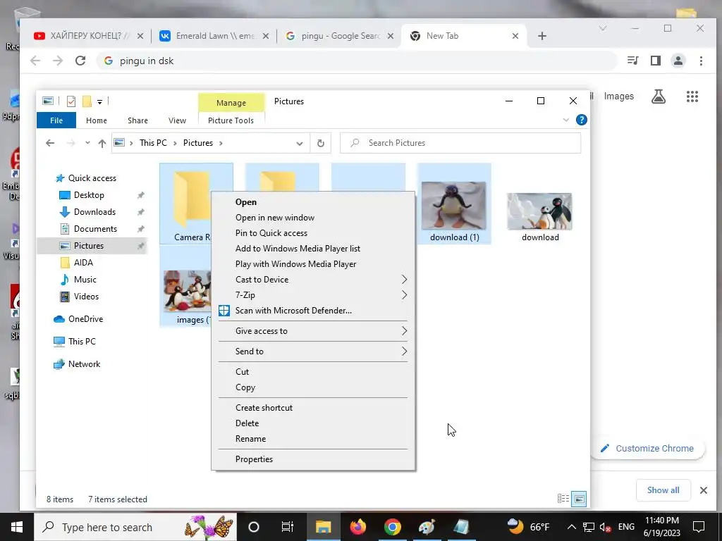Switch to the pingu Google Search tab

coord(340,36)
